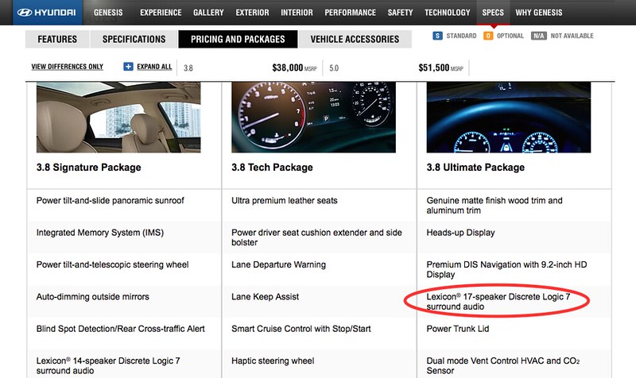This screenshot has width=636, height=378.
Task: Click Power Trunk Lid
Action: pos(458,329)
